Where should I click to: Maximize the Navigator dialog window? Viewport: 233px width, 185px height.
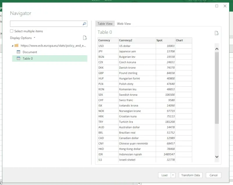pos(217,6)
